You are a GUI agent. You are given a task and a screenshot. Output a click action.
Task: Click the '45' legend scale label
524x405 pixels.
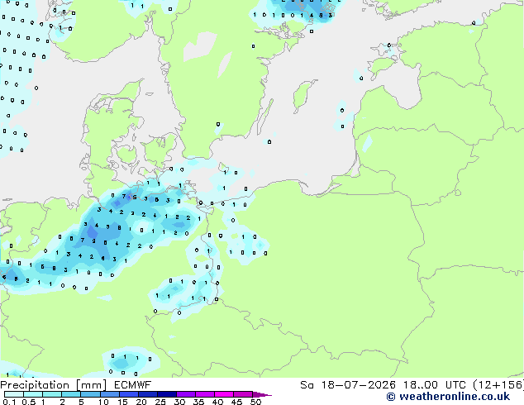236,402
